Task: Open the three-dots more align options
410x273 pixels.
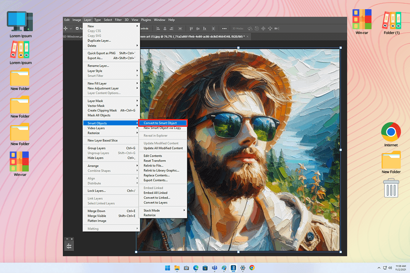Action: [x=224, y=28]
